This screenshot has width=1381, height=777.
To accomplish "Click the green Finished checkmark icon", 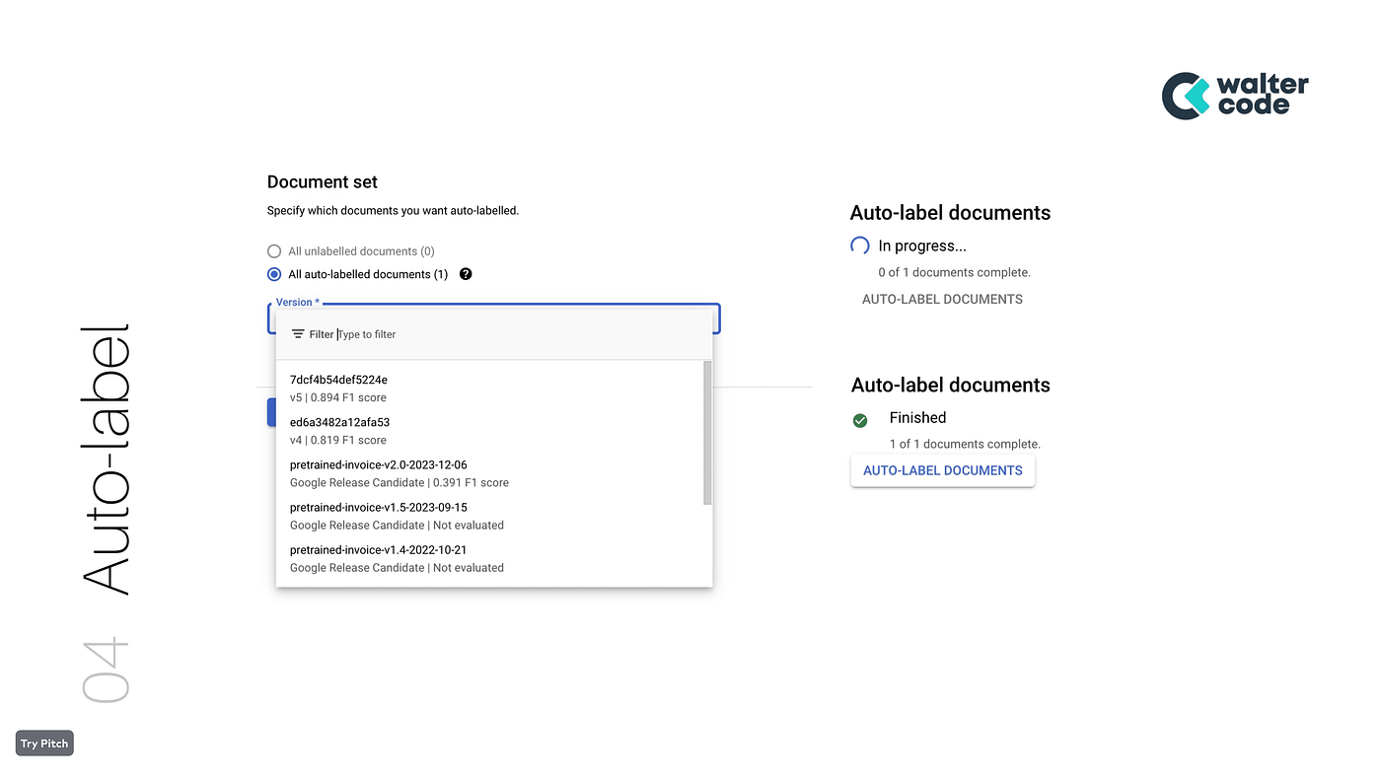I will tap(859, 419).
